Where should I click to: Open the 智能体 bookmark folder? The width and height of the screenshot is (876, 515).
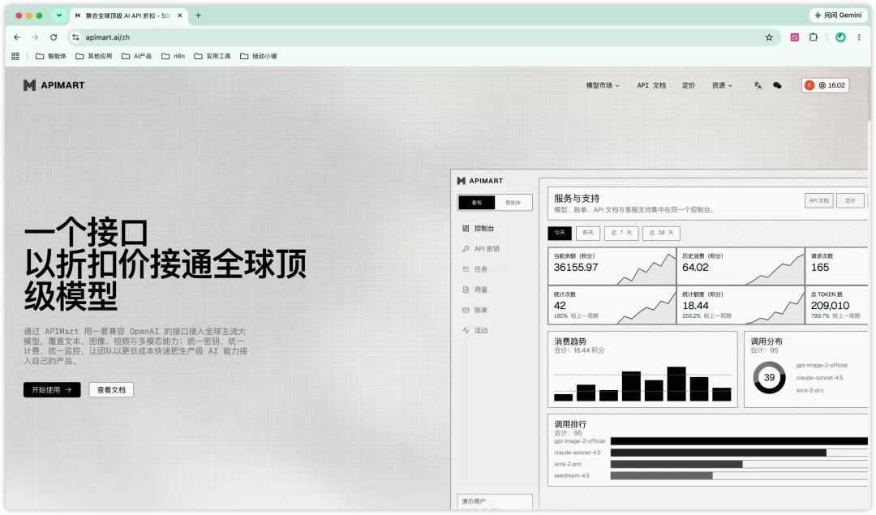(x=51, y=56)
